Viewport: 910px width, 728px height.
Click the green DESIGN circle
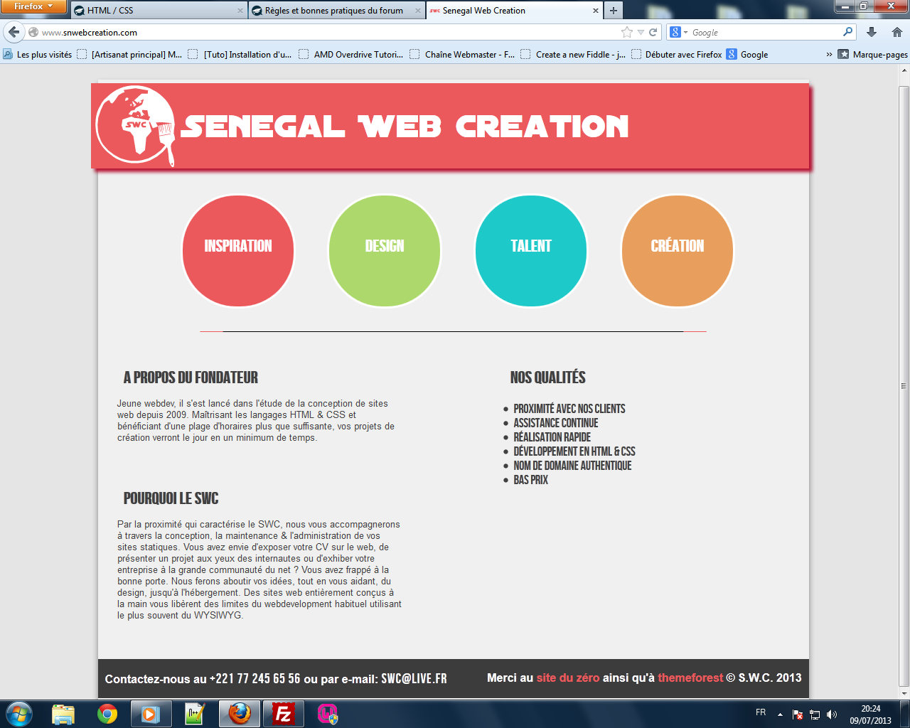(385, 251)
